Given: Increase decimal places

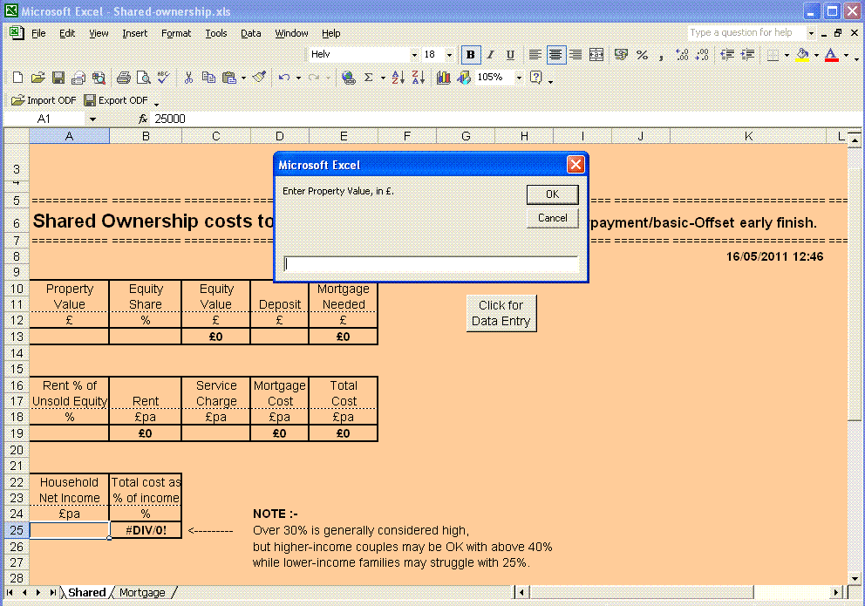Looking at the screenshot, I should point(682,55).
